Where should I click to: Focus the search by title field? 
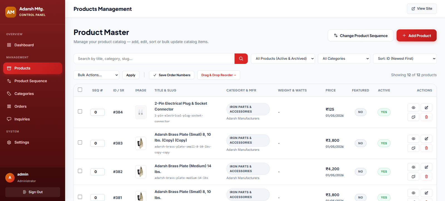[x=154, y=59]
